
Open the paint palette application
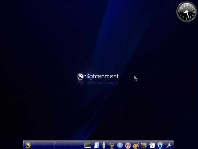[136, 145]
